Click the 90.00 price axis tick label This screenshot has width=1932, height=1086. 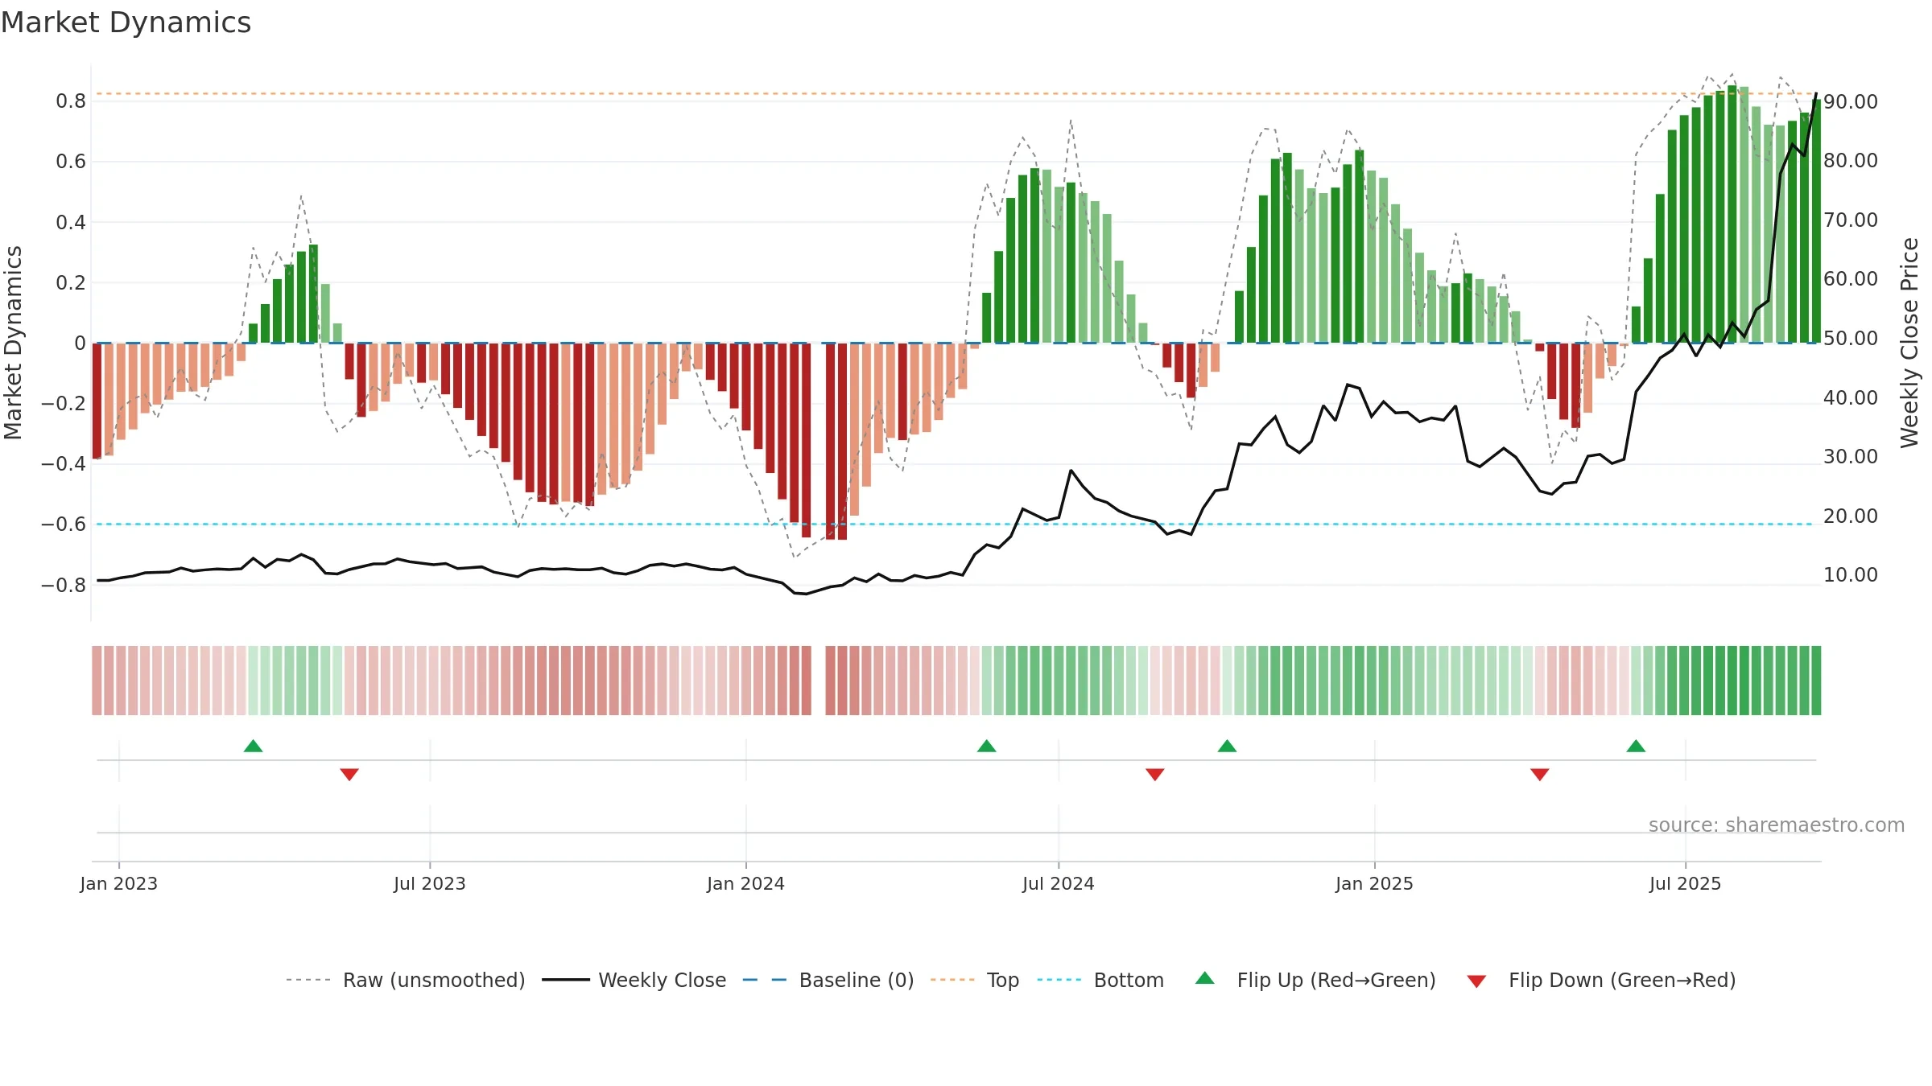coord(1851,101)
